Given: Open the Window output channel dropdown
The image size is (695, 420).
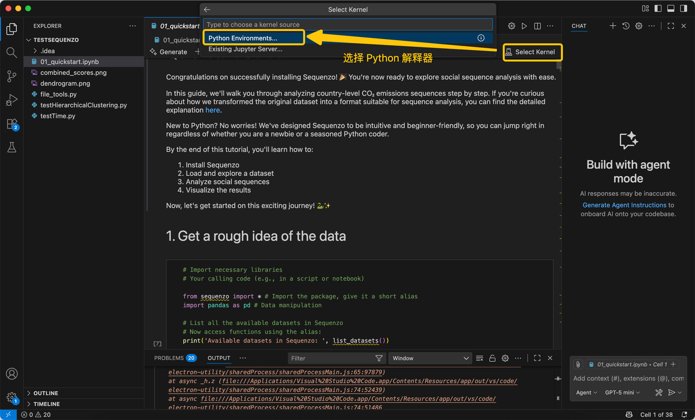Looking at the screenshot, I should click(x=429, y=358).
